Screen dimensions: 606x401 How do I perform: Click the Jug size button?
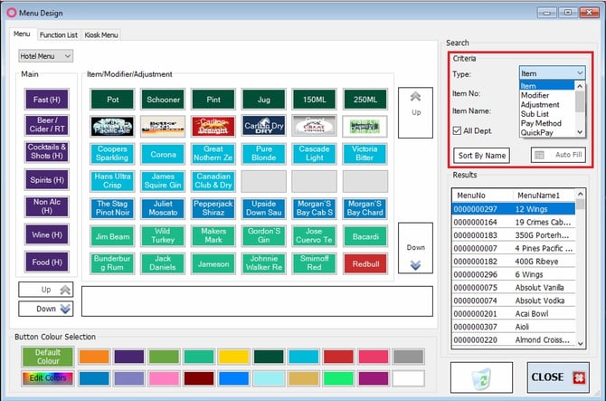click(x=264, y=100)
